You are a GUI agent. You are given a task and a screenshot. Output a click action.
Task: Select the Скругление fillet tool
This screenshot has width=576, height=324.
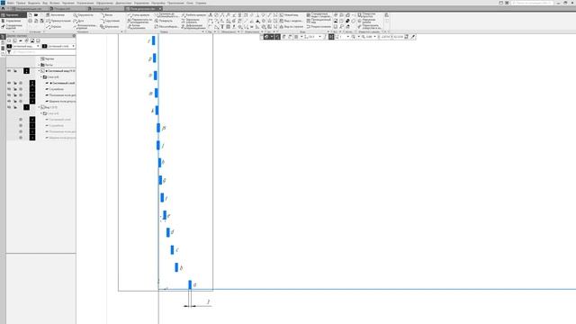[110, 21]
